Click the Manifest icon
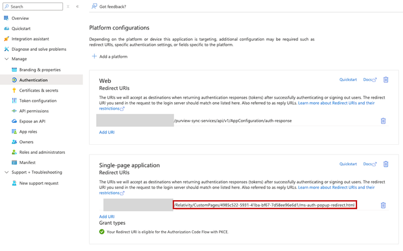Image resolution: width=403 pixels, height=251 pixels. (x=14, y=162)
